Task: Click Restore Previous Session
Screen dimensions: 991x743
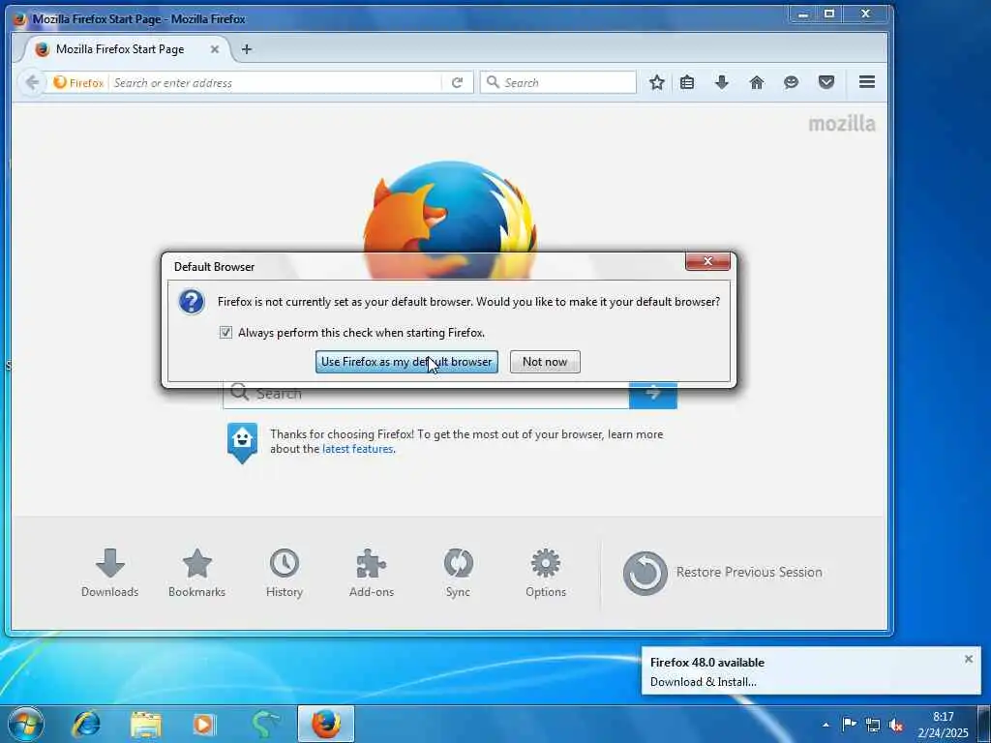Action: [722, 573]
